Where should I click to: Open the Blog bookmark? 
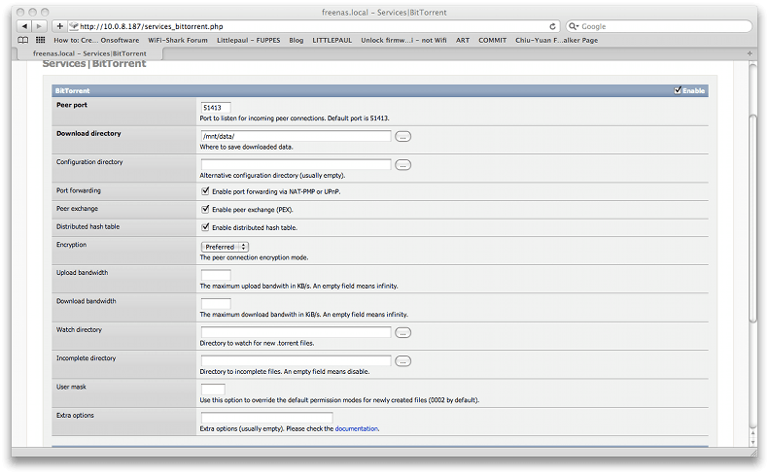pyautogui.click(x=297, y=40)
